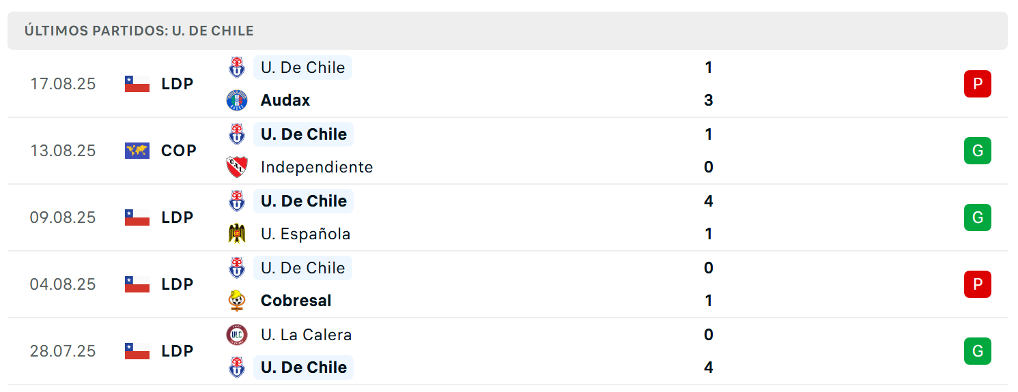
Task: Click the red P badge for the Audax match
Action: (x=978, y=84)
